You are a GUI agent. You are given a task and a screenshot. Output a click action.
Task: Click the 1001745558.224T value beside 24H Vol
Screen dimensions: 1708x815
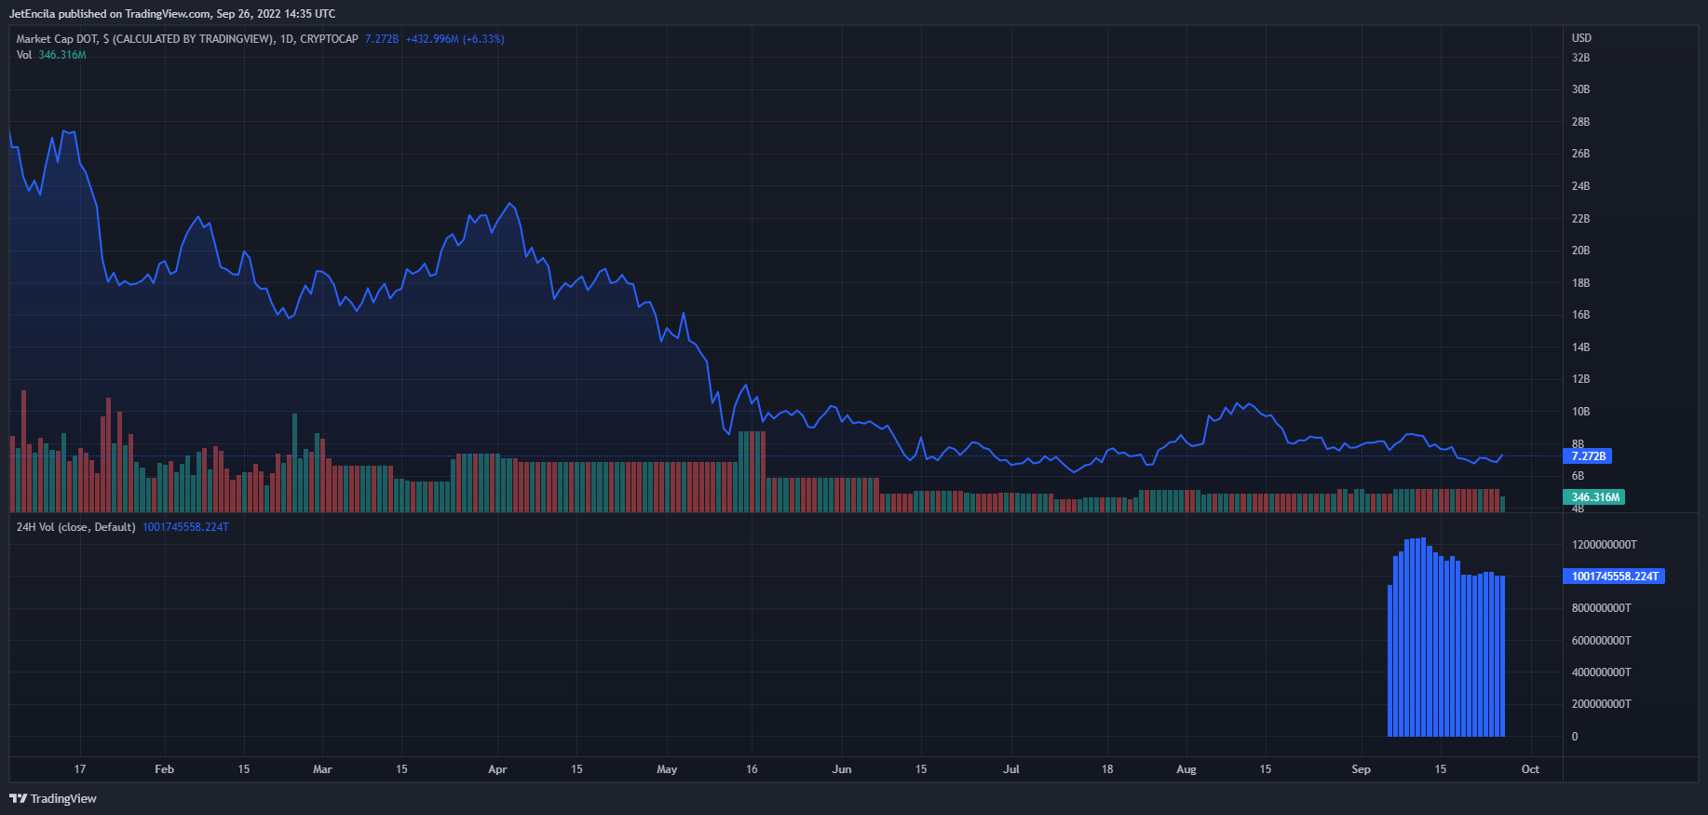coord(185,527)
